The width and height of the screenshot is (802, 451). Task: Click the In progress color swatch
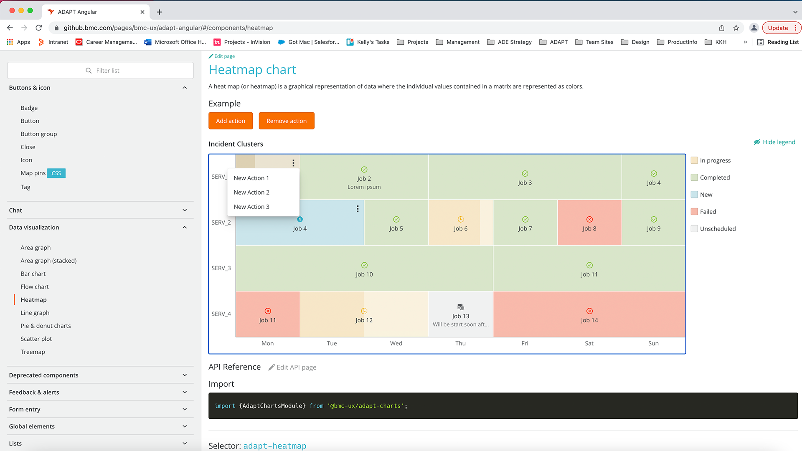coord(694,160)
